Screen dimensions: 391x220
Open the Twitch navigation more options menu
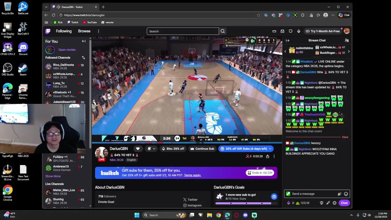point(98,31)
